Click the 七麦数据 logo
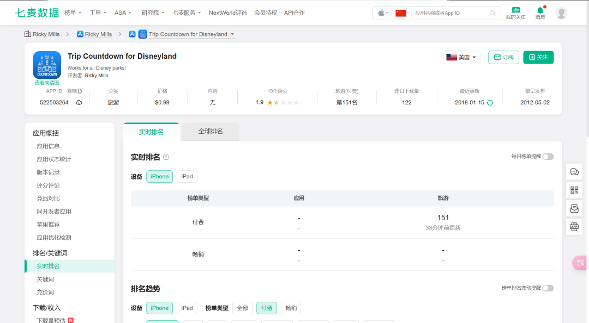This screenshot has width=589, height=323. click(37, 13)
